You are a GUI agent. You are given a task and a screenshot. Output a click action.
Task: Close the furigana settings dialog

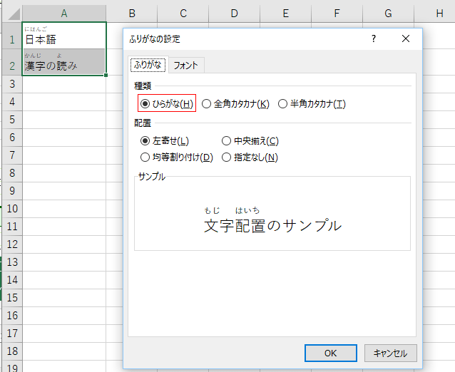pos(406,39)
